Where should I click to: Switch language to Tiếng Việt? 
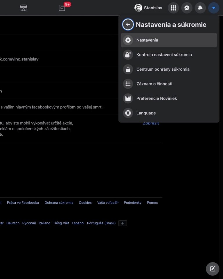coord(61,223)
